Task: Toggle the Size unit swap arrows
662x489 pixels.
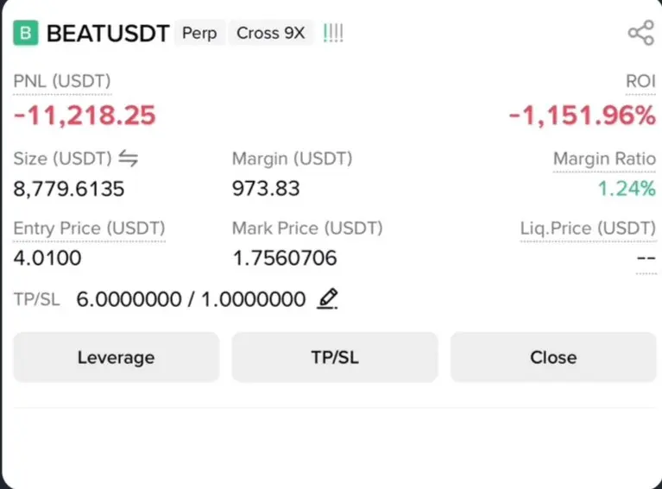Action: point(128,159)
